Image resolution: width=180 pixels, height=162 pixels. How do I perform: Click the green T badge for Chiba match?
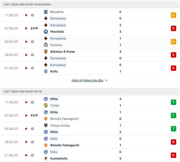click(174, 102)
